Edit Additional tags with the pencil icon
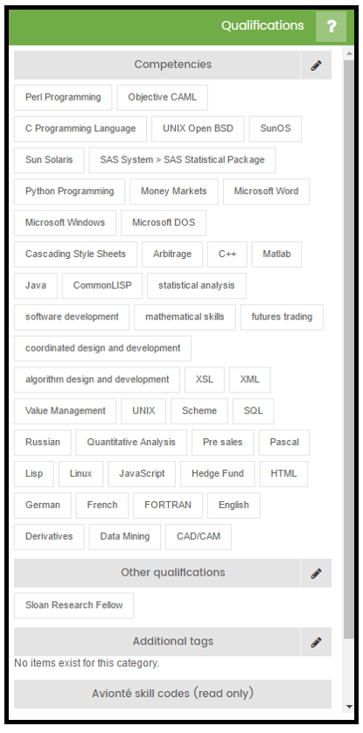This screenshot has width=363, height=733. click(317, 642)
